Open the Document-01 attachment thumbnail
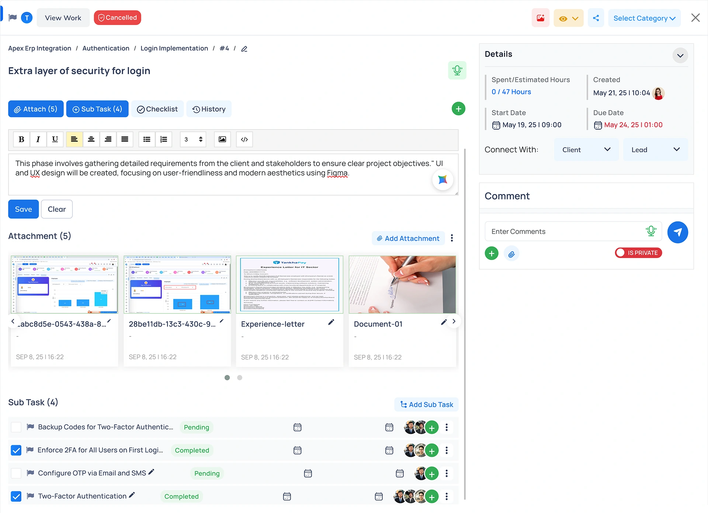Screen dimensions: 708x513 pyautogui.click(x=402, y=284)
